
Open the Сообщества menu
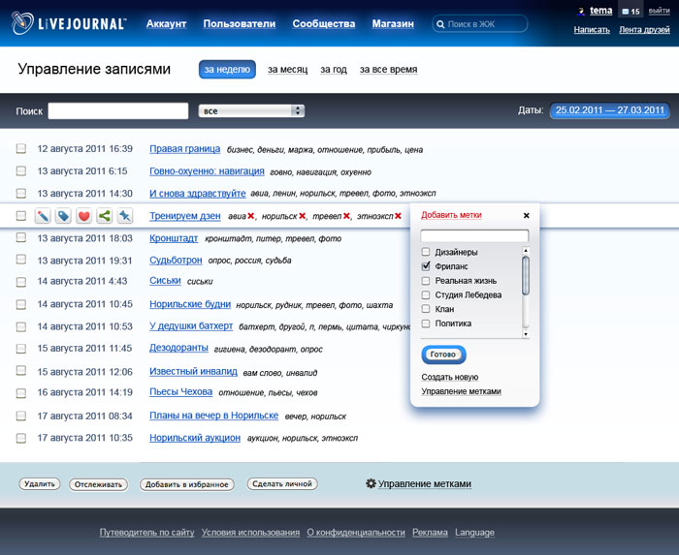click(324, 24)
